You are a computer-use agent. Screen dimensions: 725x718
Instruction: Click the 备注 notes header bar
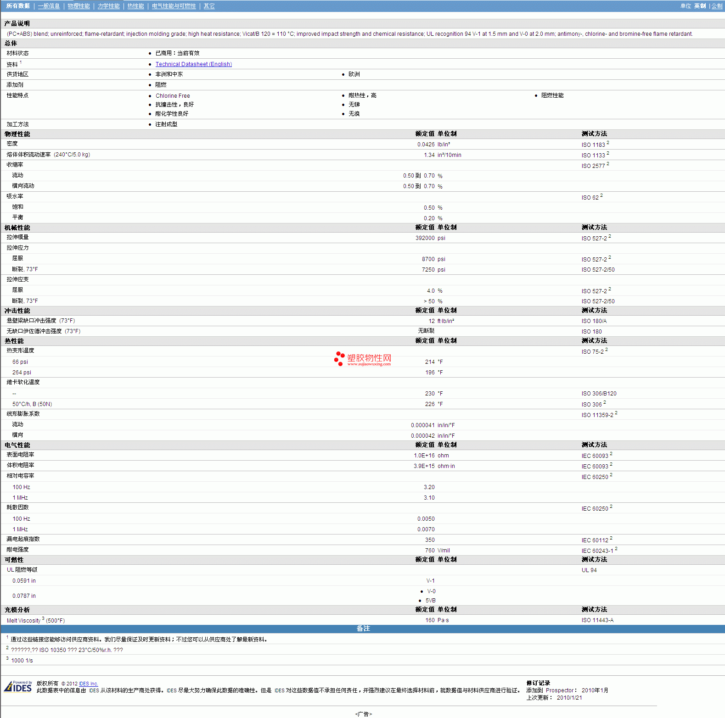tap(363, 629)
